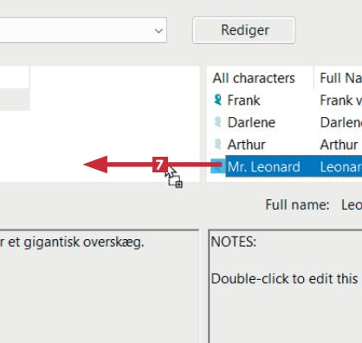Click Mr. Leonard's highlighted character icon
This screenshot has width=362, height=343.
coord(217,166)
